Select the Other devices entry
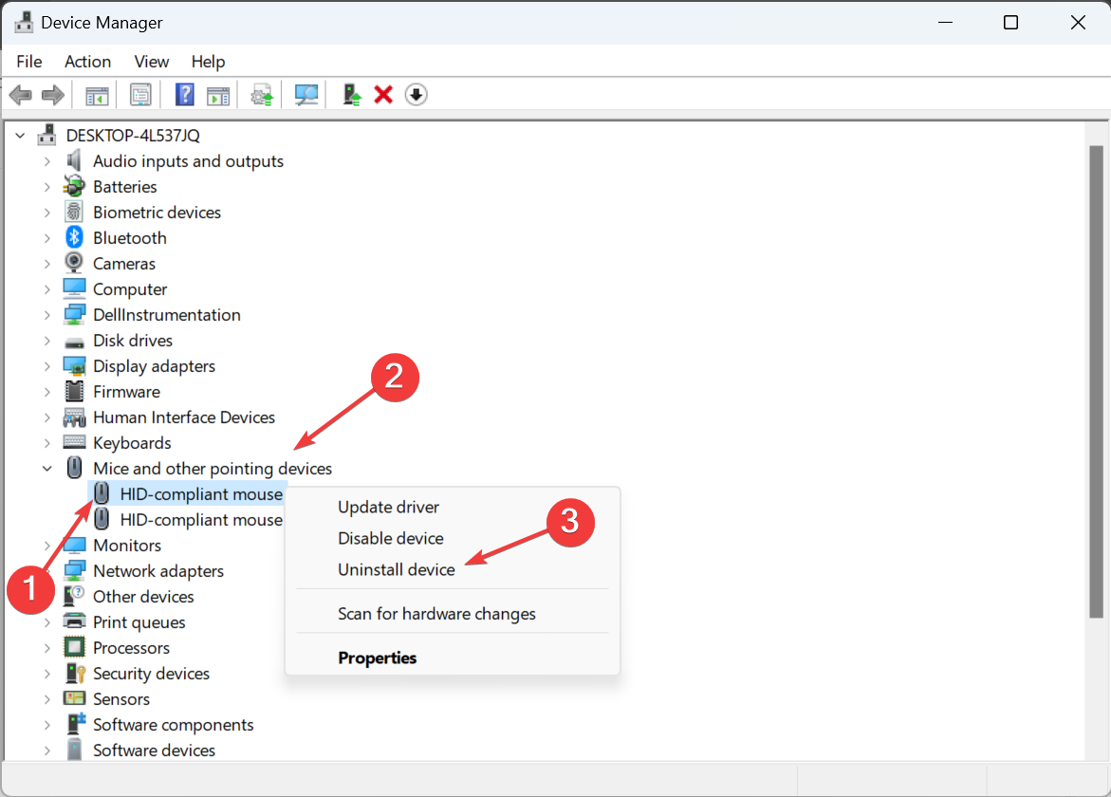The width and height of the screenshot is (1111, 797). (143, 597)
